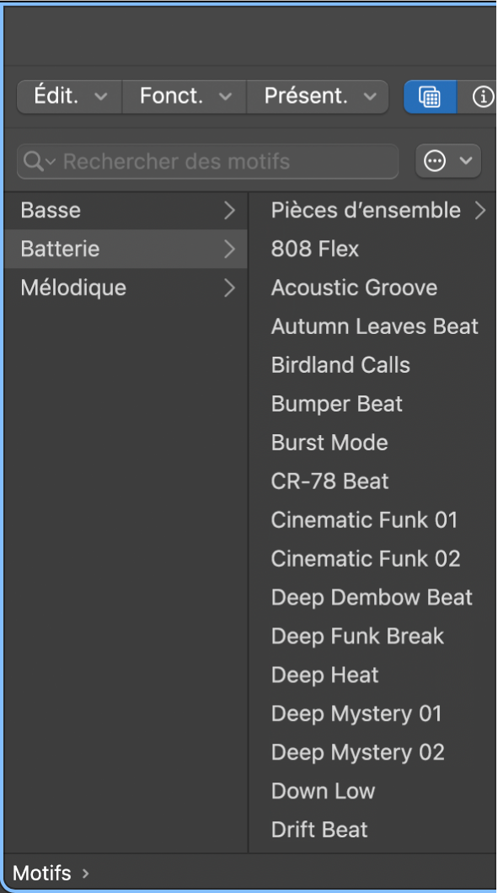
Task: Expand the Basse category chevron
Action: point(229,211)
